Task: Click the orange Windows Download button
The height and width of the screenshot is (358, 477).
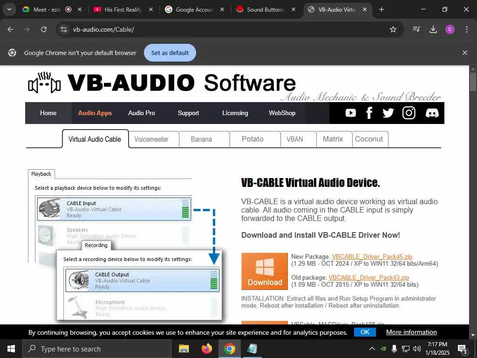Action: pyautogui.click(x=265, y=271)
